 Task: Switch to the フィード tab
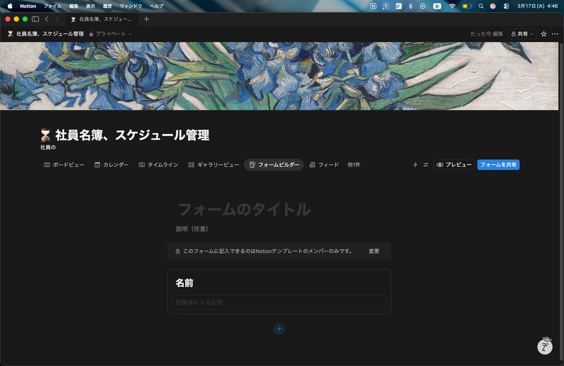click(x=324, y=165)
